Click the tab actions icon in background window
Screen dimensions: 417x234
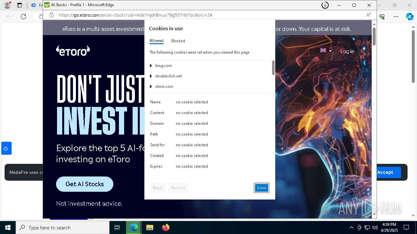20,5
